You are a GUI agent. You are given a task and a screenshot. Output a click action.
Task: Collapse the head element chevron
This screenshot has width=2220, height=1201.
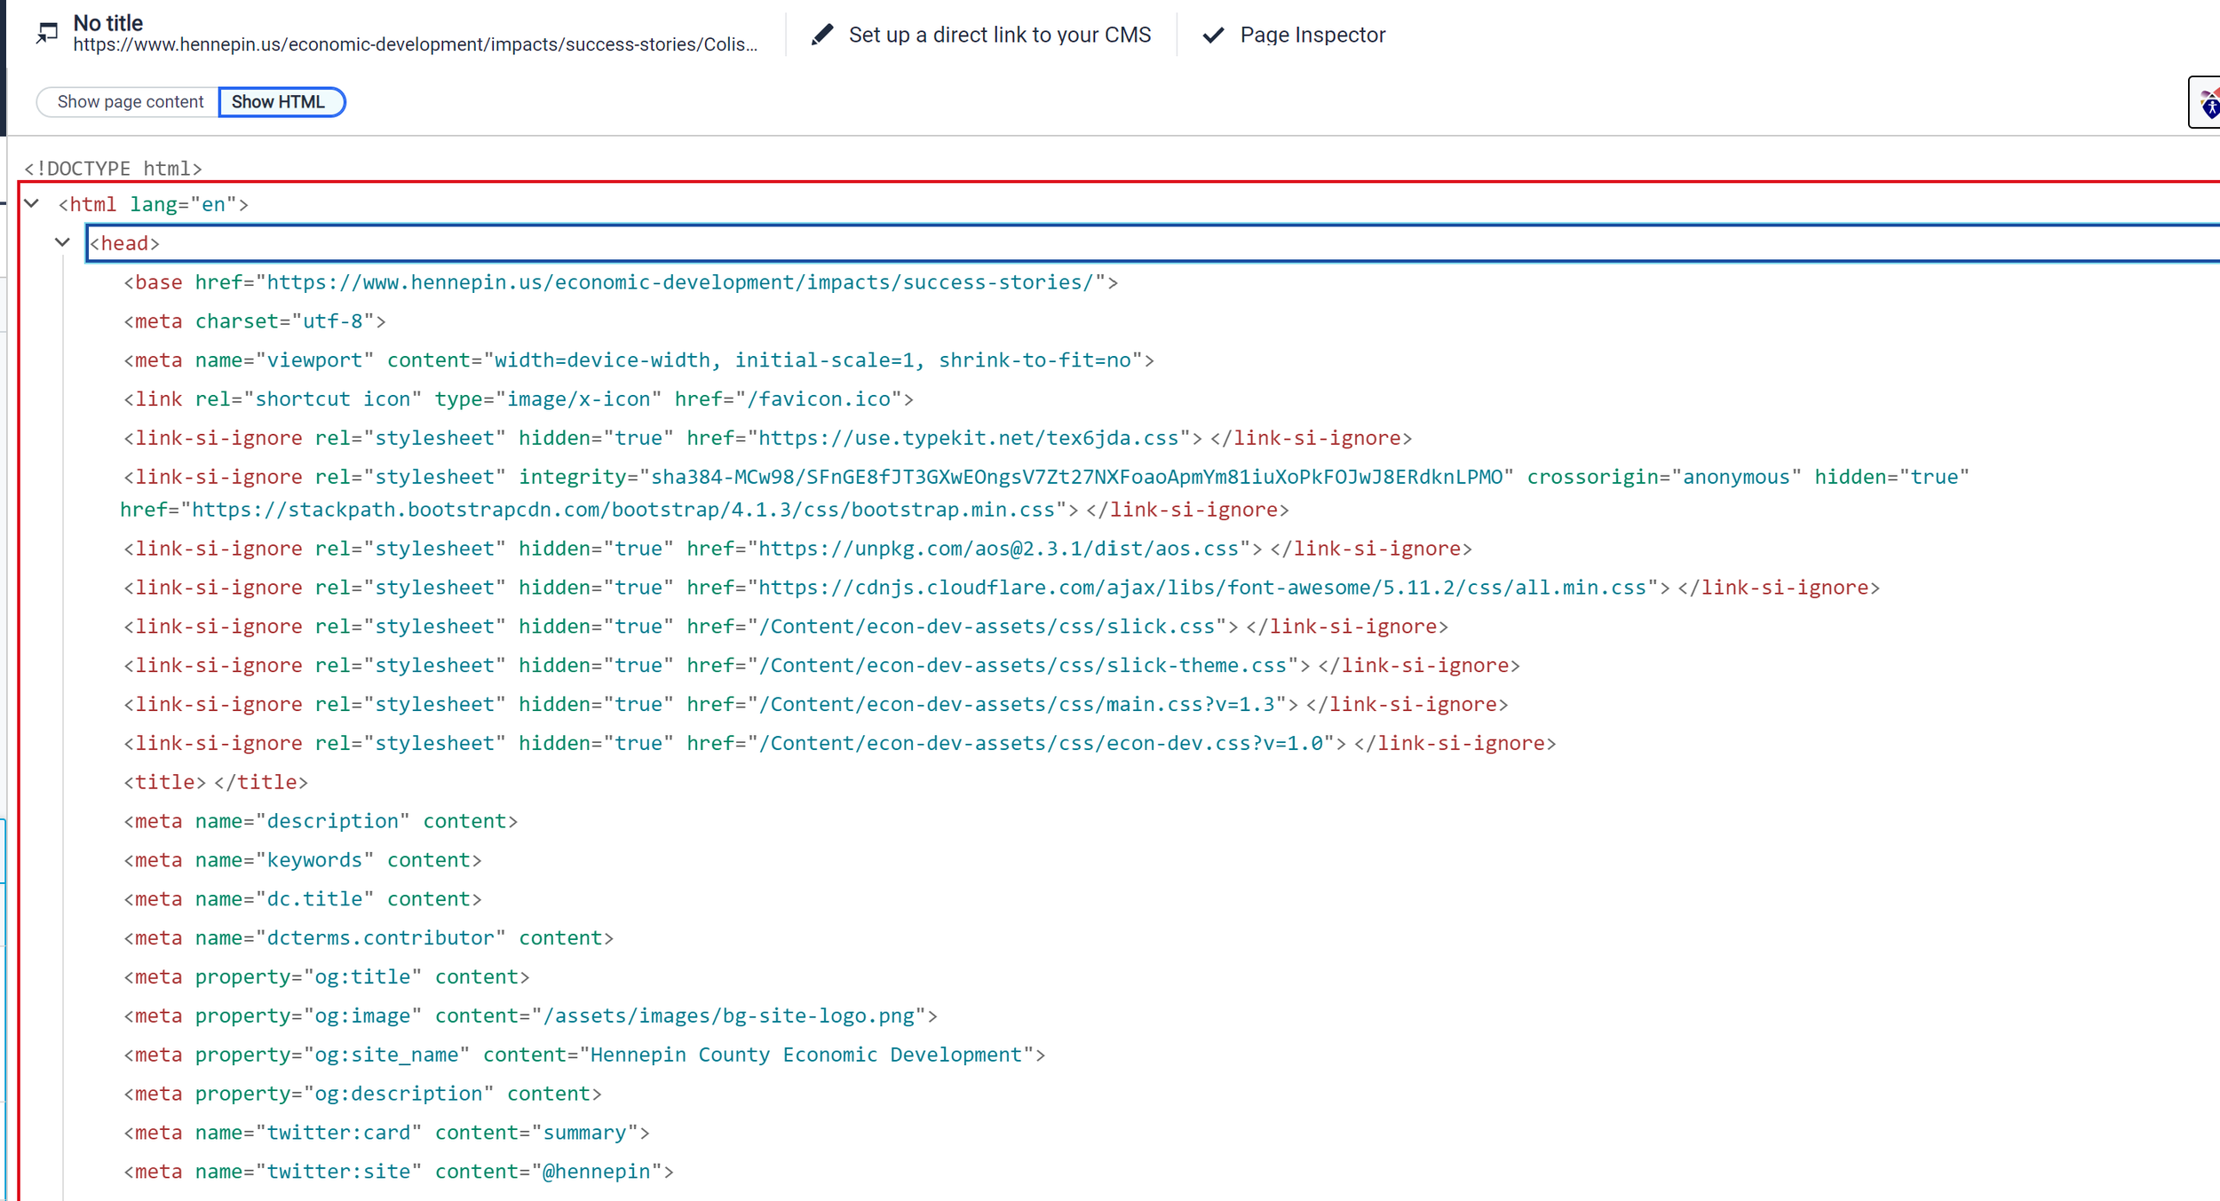pyautogui.click(x=62, y=242)
